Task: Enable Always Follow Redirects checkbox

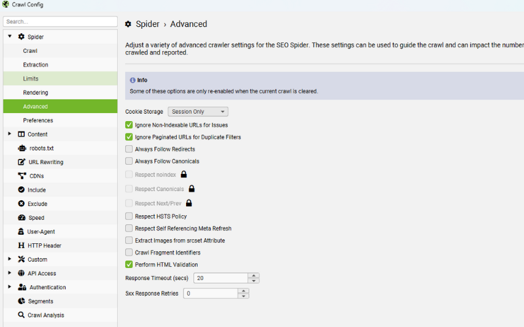Action: point(129,149)
